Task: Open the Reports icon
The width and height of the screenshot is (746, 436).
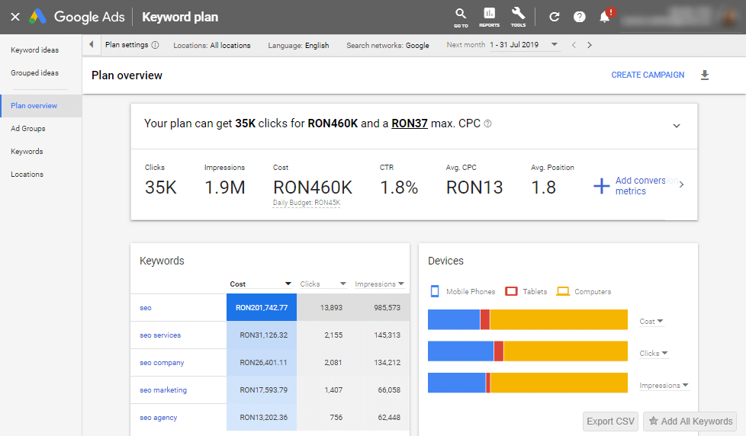Action: [x=489, y=18]
